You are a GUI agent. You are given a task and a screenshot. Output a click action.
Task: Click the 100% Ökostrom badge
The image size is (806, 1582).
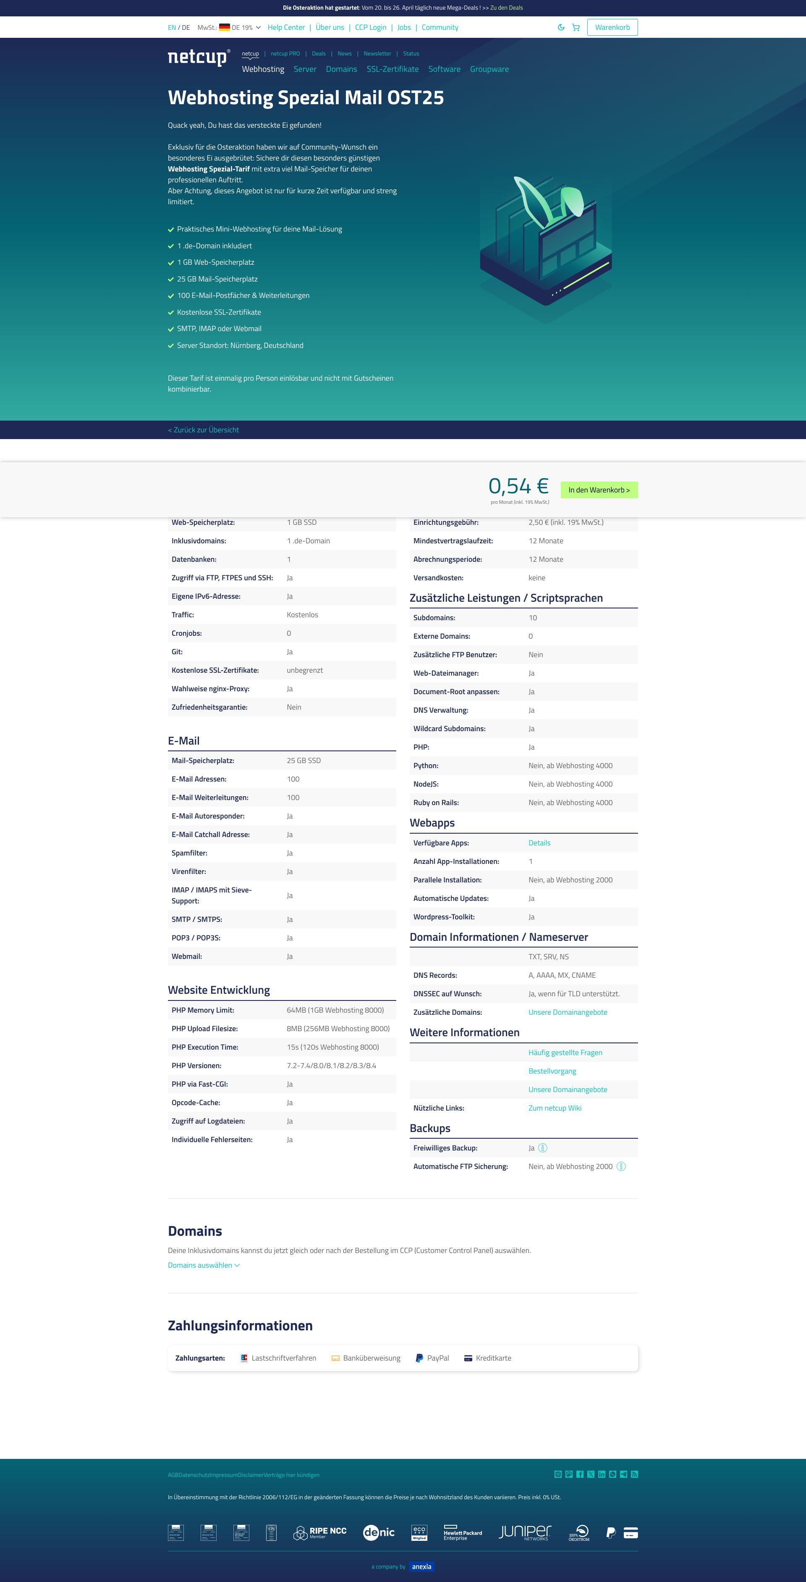579,1533
